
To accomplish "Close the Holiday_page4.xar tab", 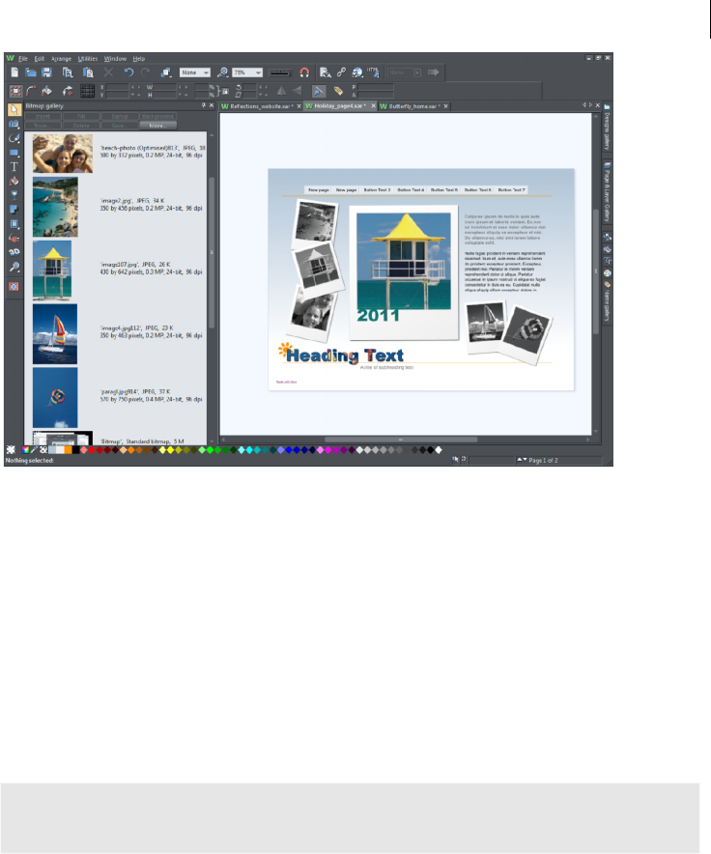I will [373, 106].
